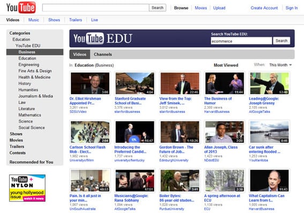Select the Music navigation item
Image resolution: width=304 pixels, height=213 pixels.
(x=34, y=20)
